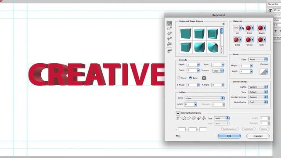Click the Extrude Depth input field
Image resolution: width=281 pixels, height=158 pixels.
coord(192,65)
